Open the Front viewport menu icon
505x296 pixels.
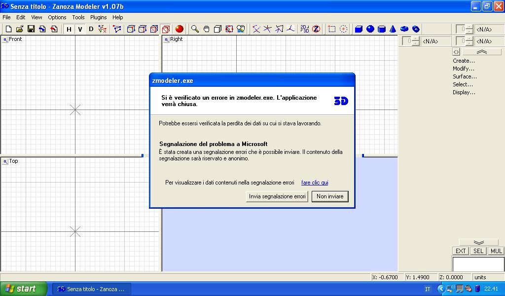click(5, 39)
